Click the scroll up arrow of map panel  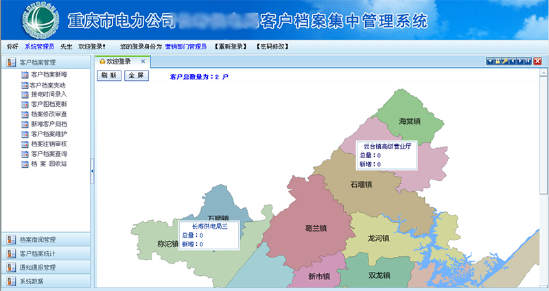tap(543, 73)
